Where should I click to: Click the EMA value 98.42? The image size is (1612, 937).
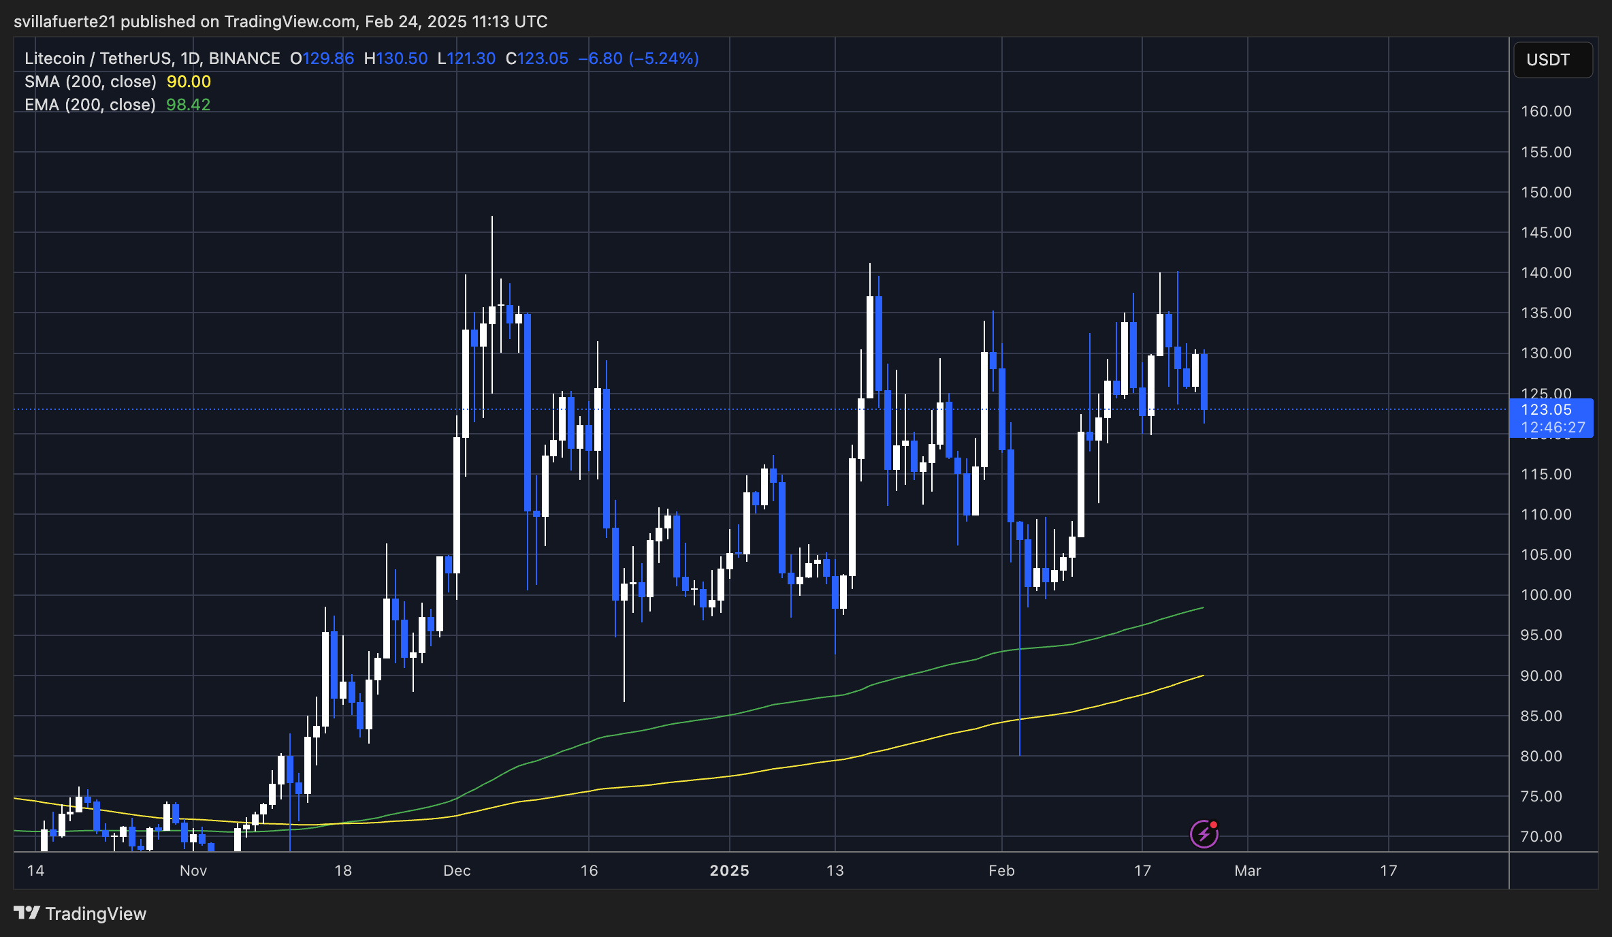tap(188, 105)
